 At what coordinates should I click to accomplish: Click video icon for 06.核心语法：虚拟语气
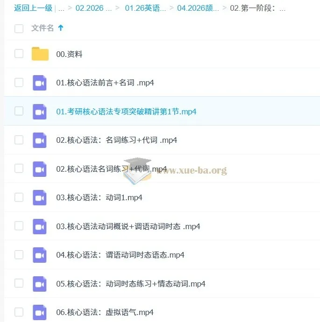39,312
